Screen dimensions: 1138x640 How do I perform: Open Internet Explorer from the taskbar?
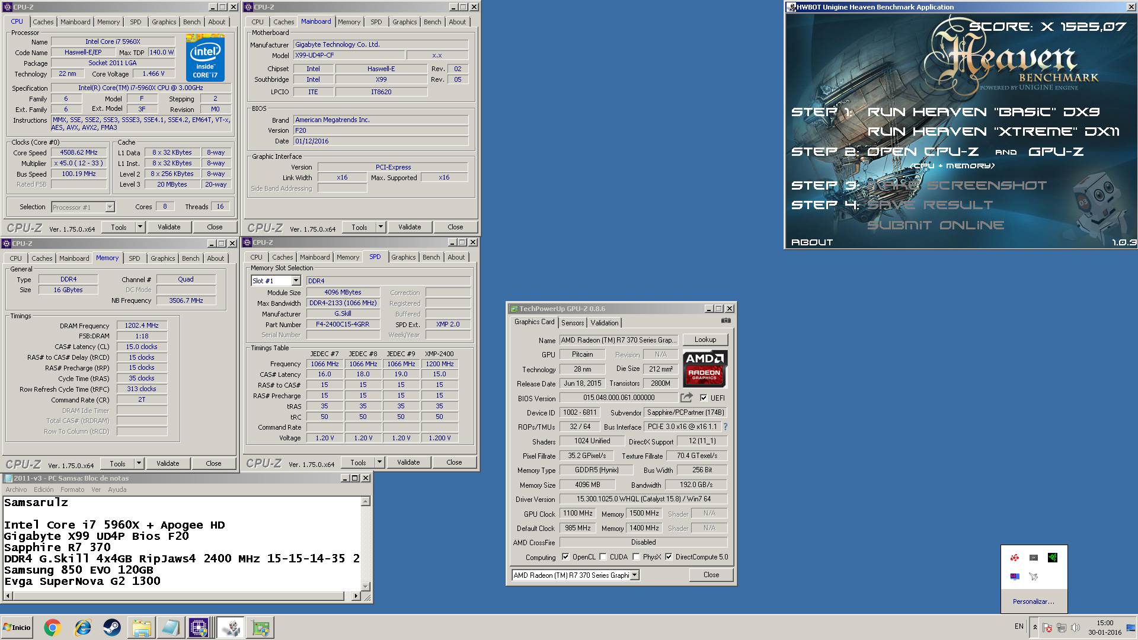click(x=82, y=628)
